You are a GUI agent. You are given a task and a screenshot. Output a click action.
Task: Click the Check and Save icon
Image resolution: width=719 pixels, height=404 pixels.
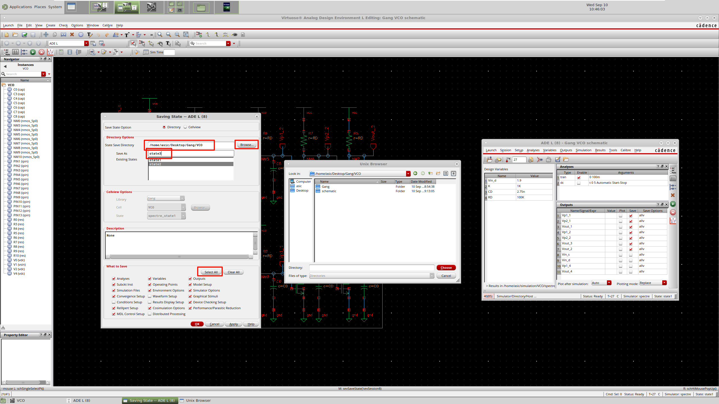pyautogui.click(x=24, y=35)
